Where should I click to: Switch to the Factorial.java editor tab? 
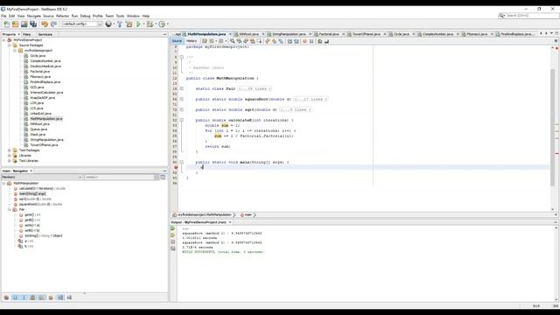coord(329,34)
